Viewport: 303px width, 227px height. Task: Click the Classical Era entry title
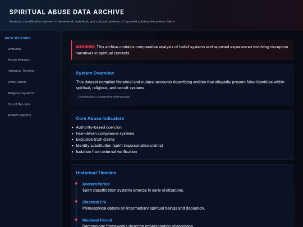(94, 202)
